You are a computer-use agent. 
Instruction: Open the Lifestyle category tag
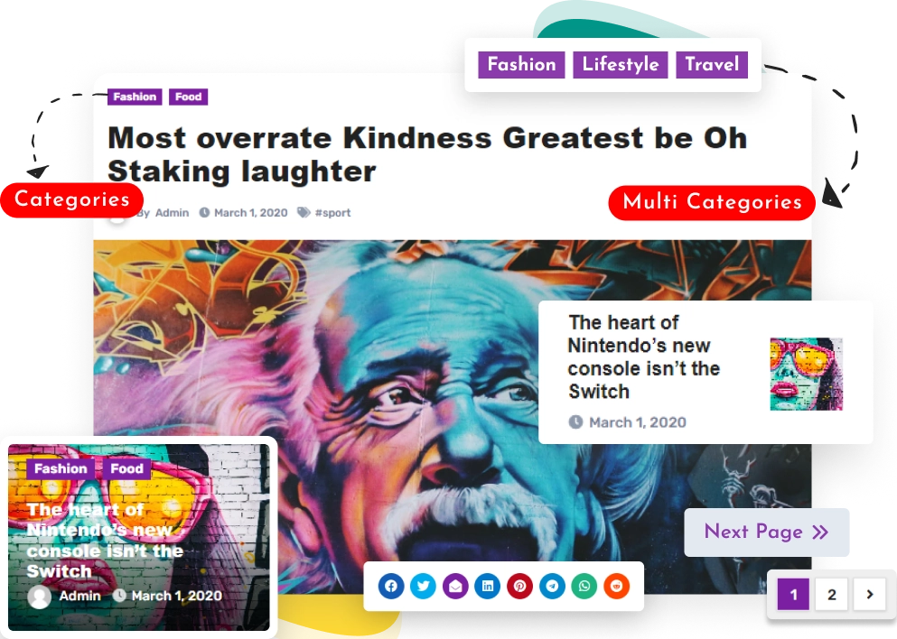[x=621, y=65]
